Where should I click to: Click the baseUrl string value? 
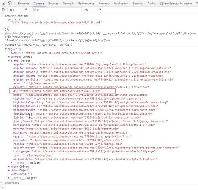(63, 53)
